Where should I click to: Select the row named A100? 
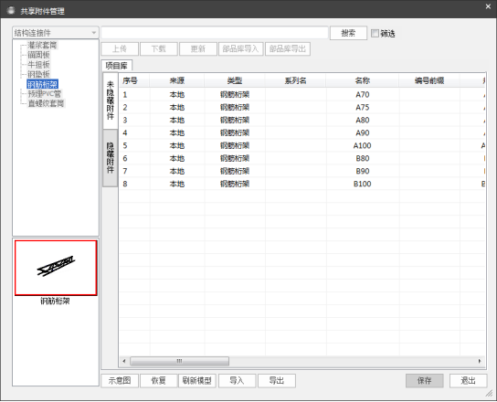pos(302,145)
